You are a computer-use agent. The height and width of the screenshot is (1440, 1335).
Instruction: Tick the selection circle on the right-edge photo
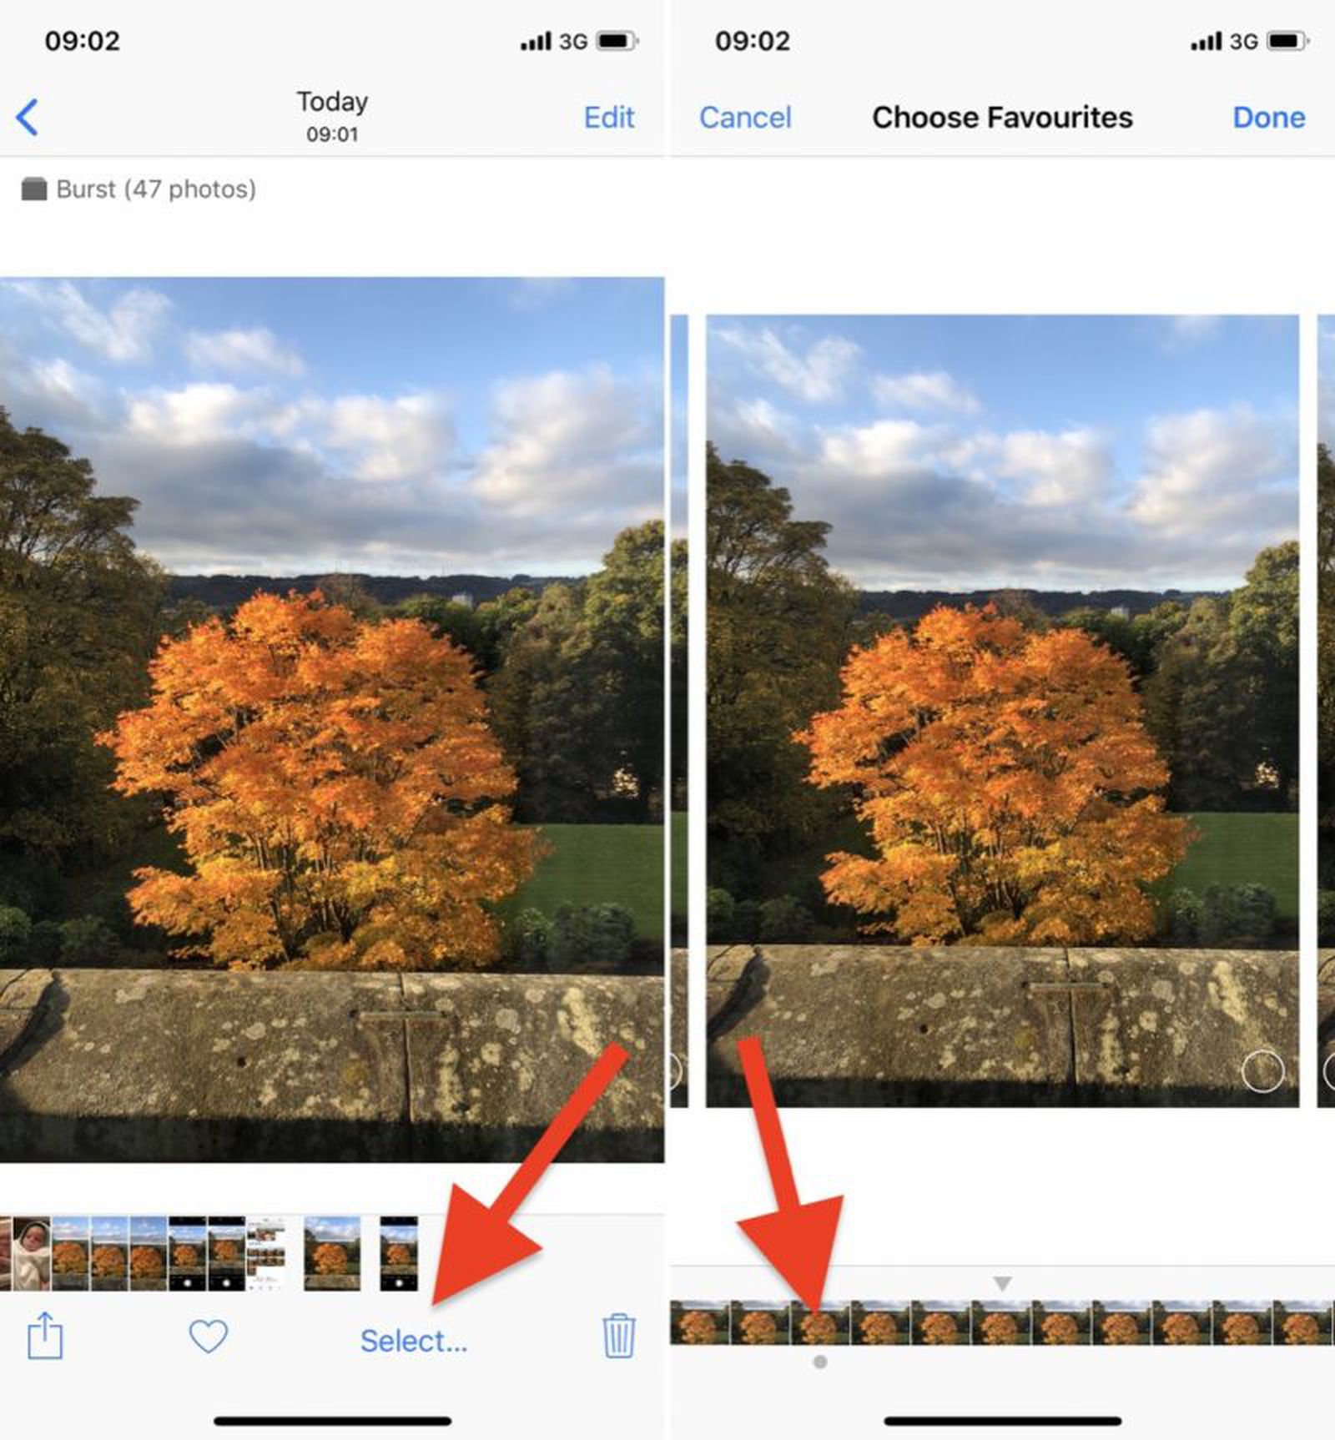tap(1329, 1070)
